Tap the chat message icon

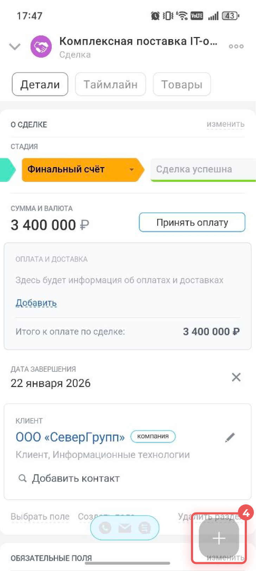[145, 528]
